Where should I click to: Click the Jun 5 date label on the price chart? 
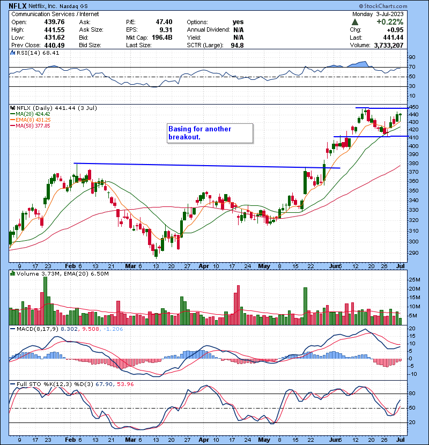pyautogui.click(x=335, y=266)
